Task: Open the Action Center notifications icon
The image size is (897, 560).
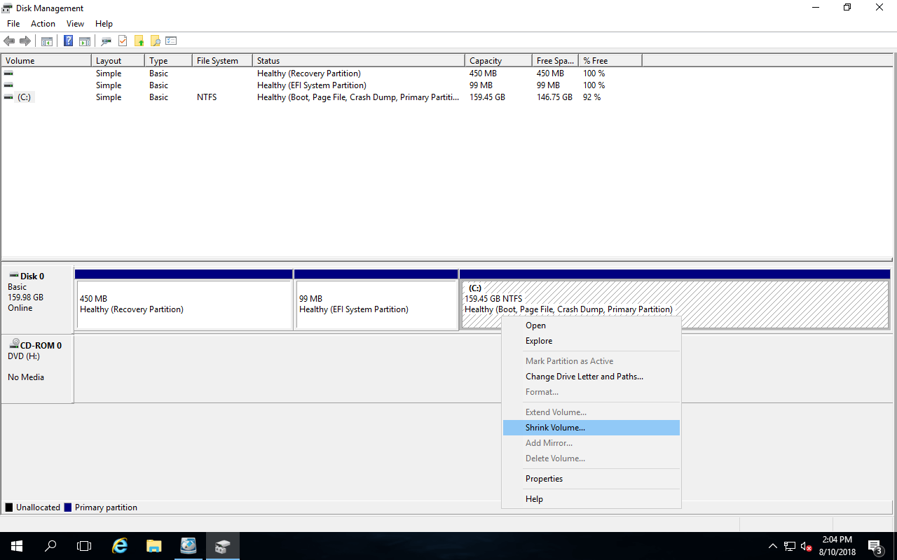Action: pos(875,546)
